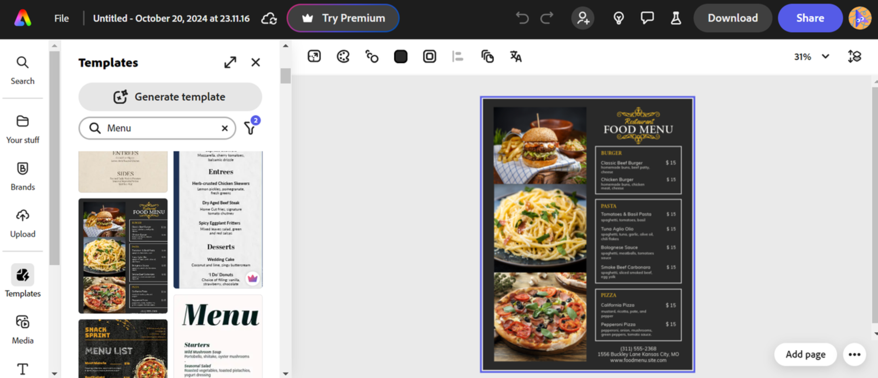Open the Adobe Express home logo
Image resolution: width=878 pixels, height=378 pixels.
coord(23,18)
